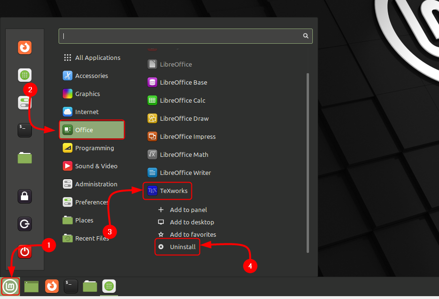Select Sound & Video category
This screenshot has height=299, width=439.
pyautogui.click(x=92, y=166)
